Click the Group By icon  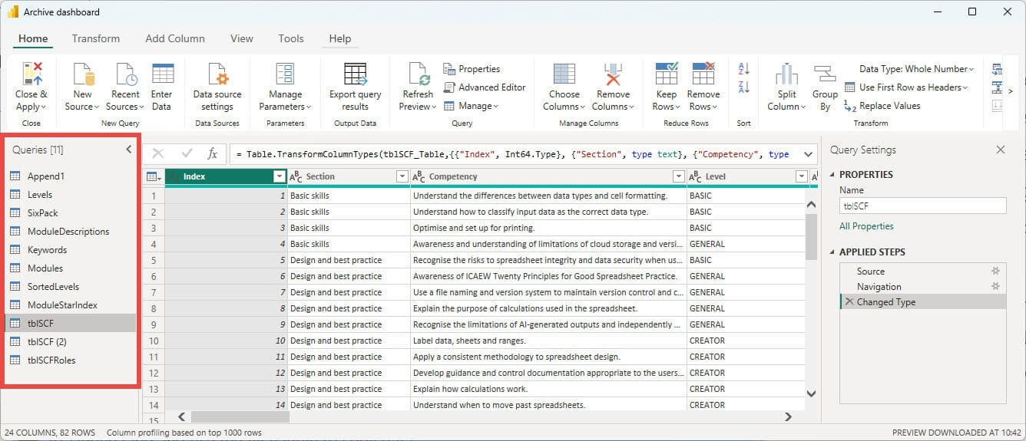(825, 74)
